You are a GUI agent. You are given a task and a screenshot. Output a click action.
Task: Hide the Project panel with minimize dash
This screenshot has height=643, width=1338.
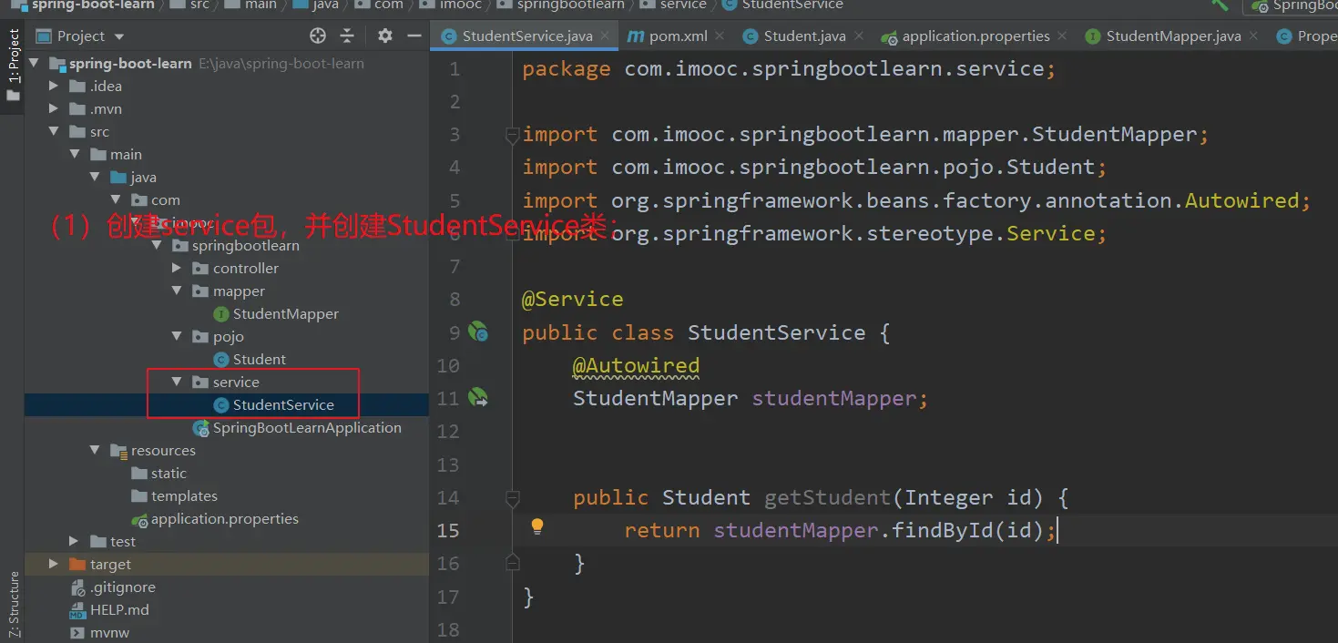click(x=414, y=36)
